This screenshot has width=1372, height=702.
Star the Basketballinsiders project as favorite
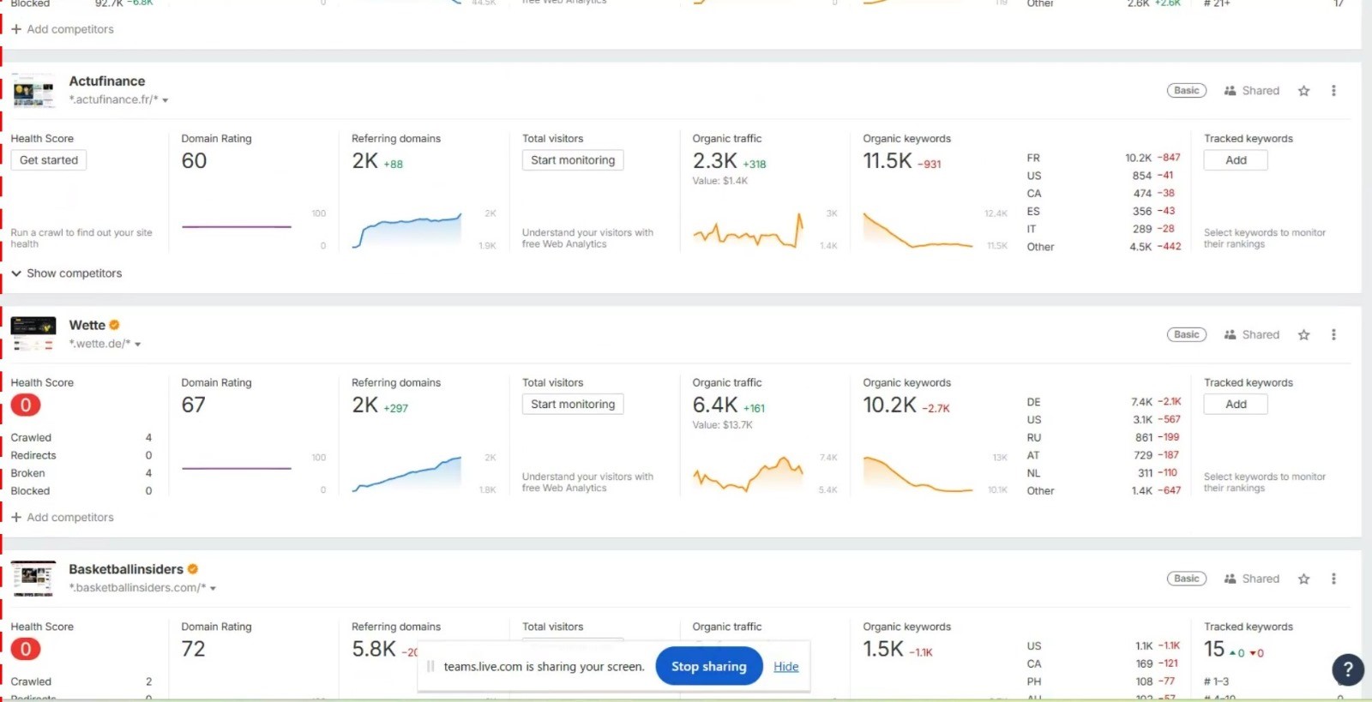point(1303,579)
